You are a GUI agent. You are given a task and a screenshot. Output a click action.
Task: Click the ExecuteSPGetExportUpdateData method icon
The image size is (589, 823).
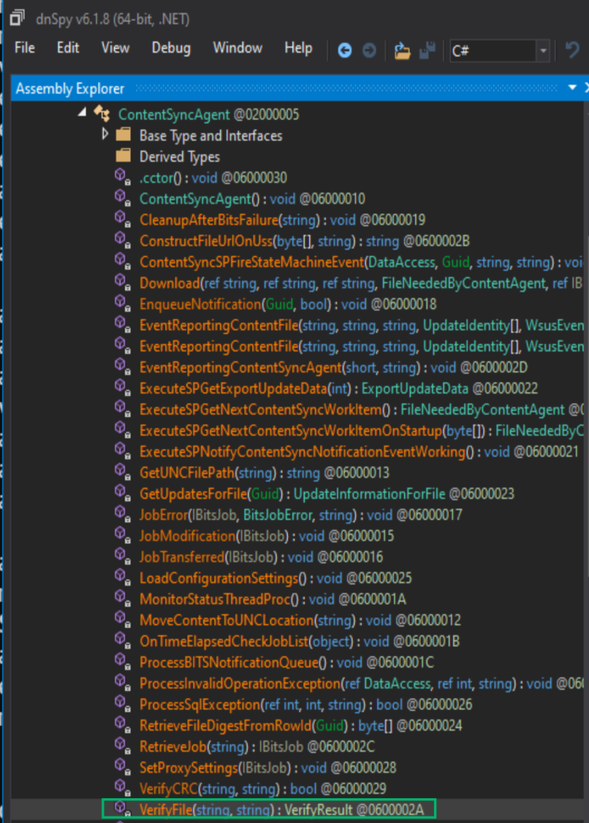point(123,387)
